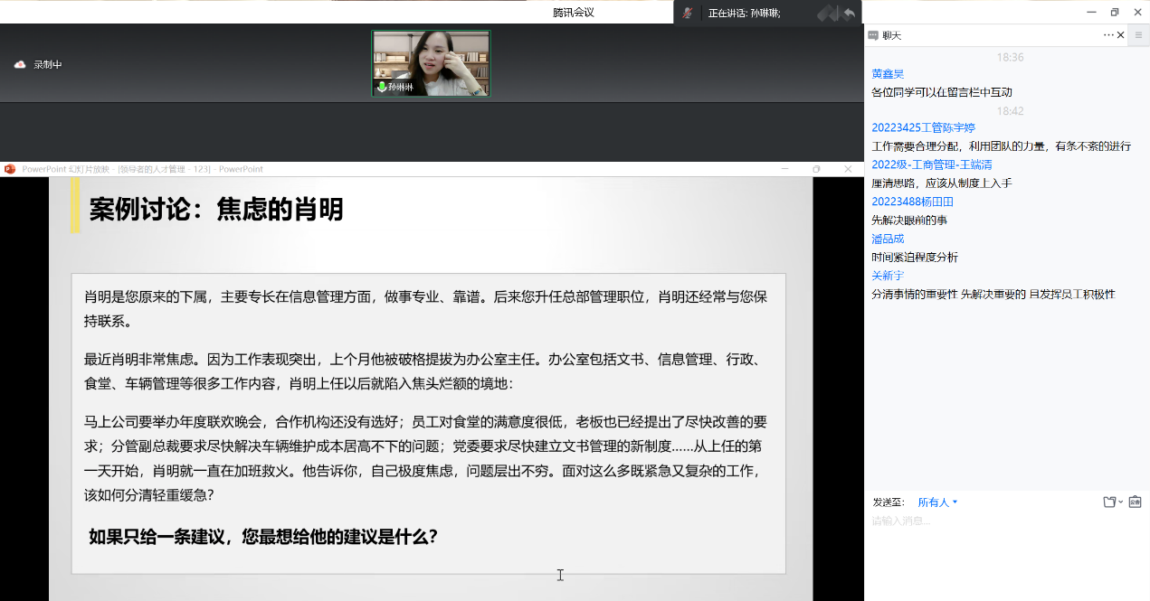Toggle the side panel icon at chat header right
Viewport: 1150px width, 601px height.
click(x=1139, y=35)
